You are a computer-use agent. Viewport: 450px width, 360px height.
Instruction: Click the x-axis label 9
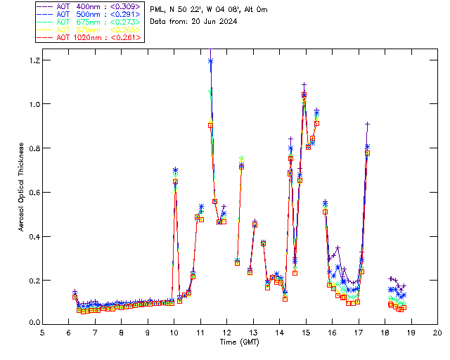point(148,333)
